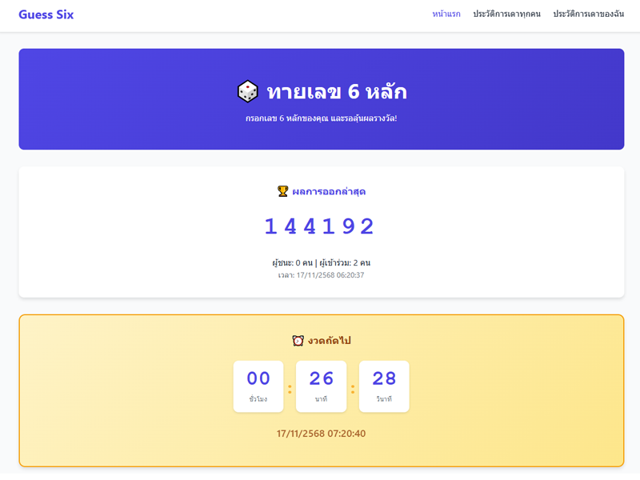The width and height of the screenshot is (640, 480).
Task: Click the winning number 144192
Action: point(320,226)
